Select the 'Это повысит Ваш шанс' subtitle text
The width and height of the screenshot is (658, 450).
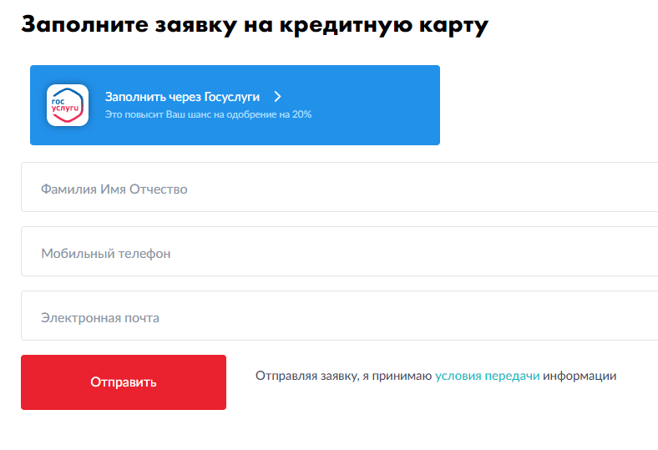[208, 114]
